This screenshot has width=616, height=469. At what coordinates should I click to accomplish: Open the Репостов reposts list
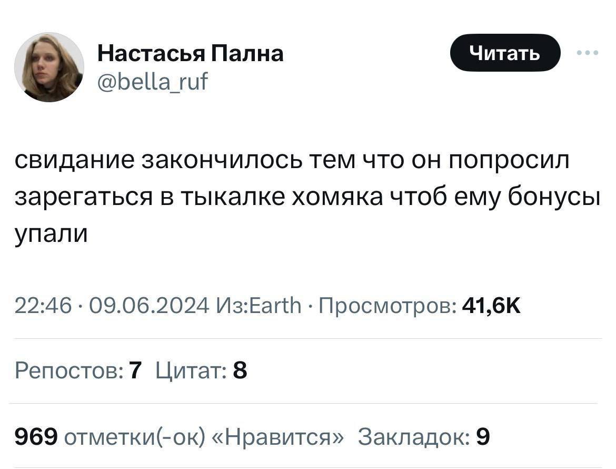[68, 372]
